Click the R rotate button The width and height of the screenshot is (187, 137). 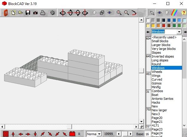79,134
